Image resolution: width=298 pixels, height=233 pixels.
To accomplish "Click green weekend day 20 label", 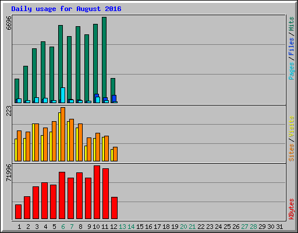I will coord(183,227).
